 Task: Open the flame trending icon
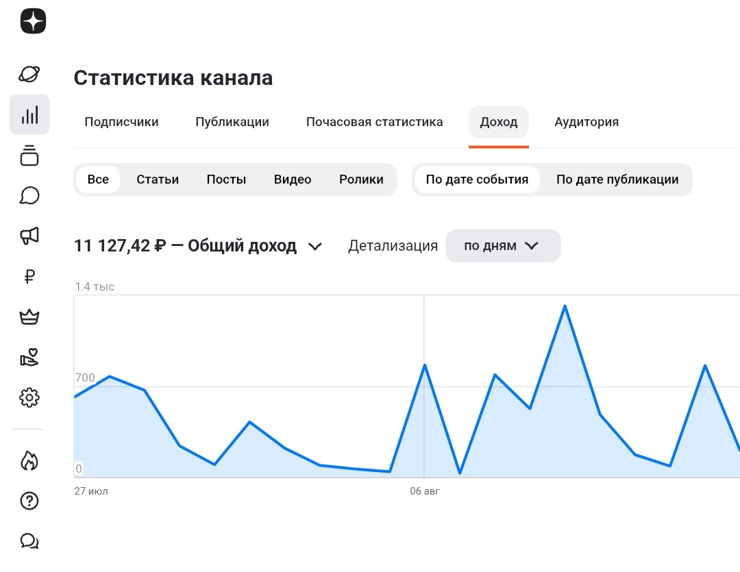[29, 460]
